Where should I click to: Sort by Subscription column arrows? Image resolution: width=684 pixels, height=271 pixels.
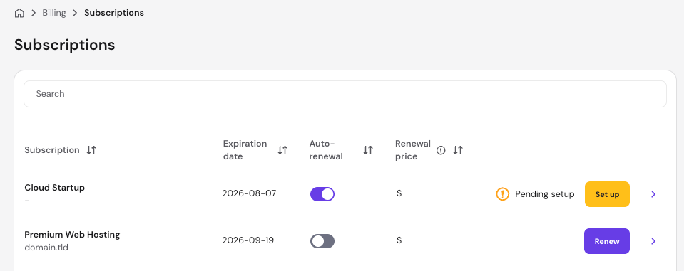tap(91, 150)
